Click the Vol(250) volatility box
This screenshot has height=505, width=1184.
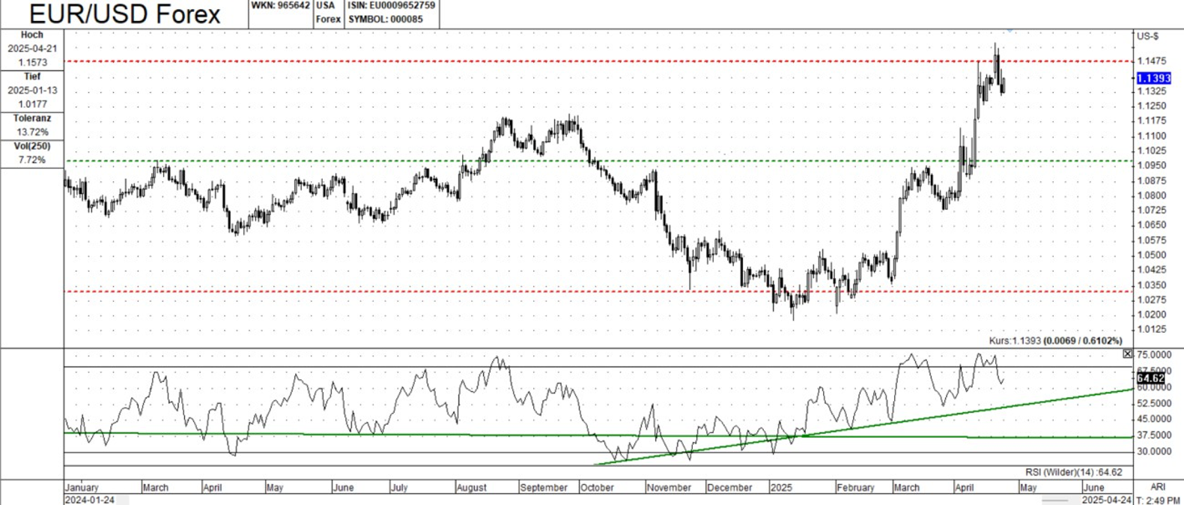[32, 153]
